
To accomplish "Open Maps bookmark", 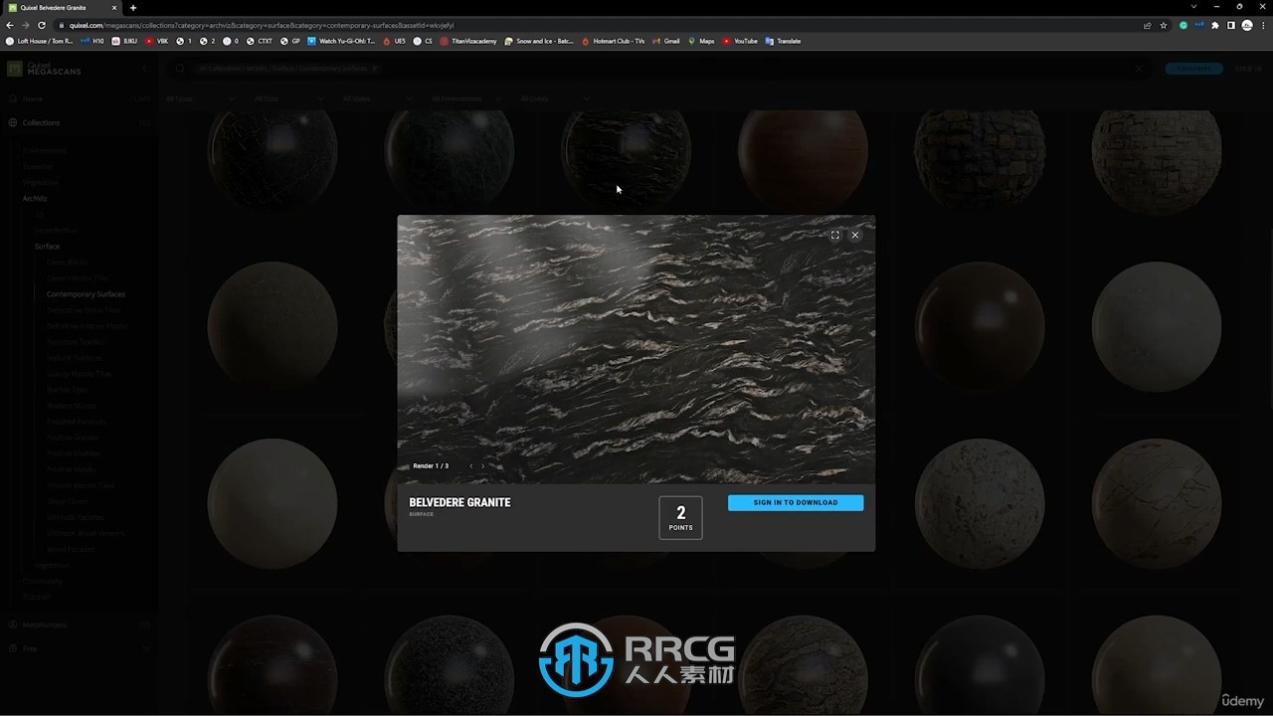I will pos(701,41).
